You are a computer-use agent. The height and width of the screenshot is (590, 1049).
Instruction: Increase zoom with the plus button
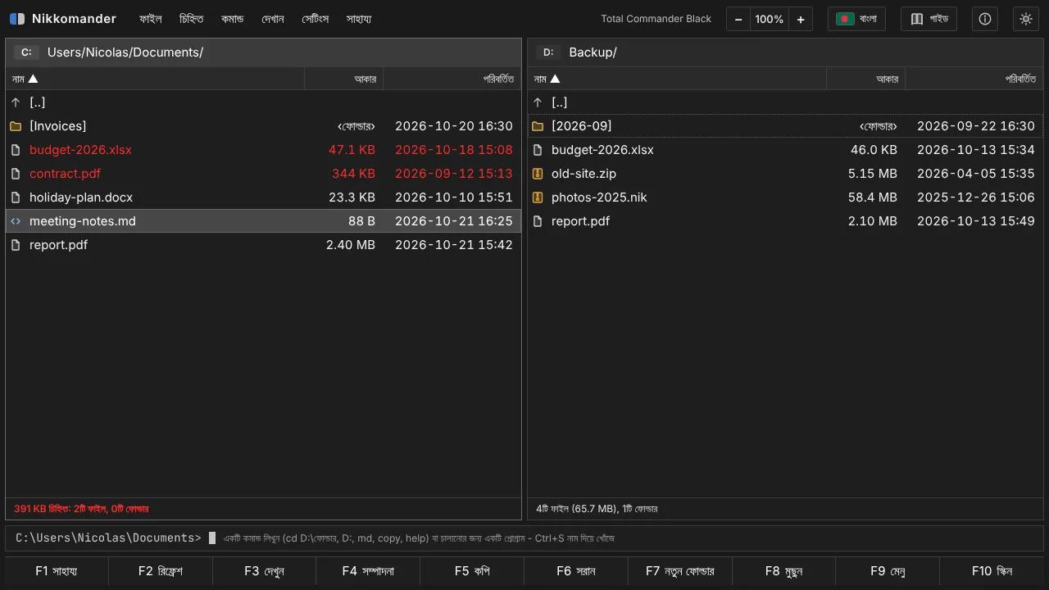coord(801,19)
